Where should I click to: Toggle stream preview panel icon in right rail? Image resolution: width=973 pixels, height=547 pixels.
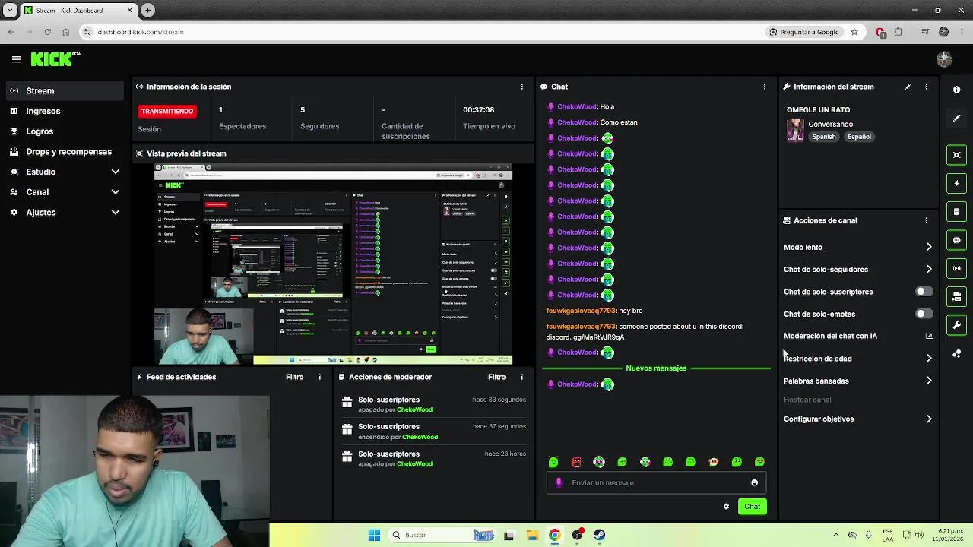point(956,155)
